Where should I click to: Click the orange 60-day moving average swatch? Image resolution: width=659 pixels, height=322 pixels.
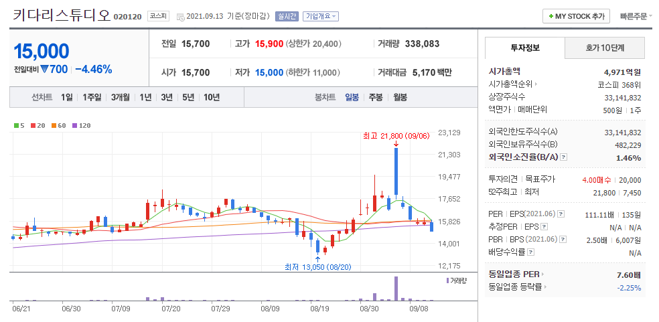[54, 125]
